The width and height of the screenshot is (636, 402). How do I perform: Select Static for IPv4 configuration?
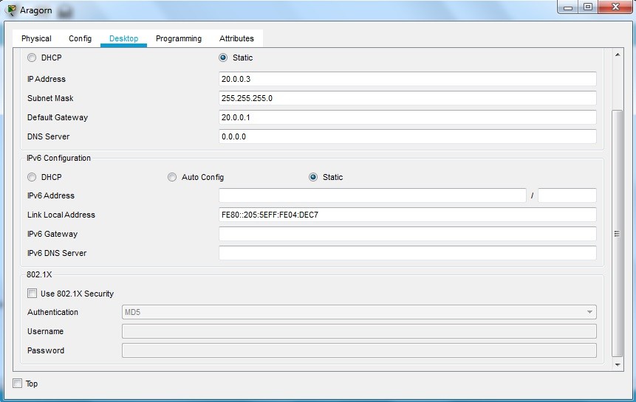coord(223,58)
